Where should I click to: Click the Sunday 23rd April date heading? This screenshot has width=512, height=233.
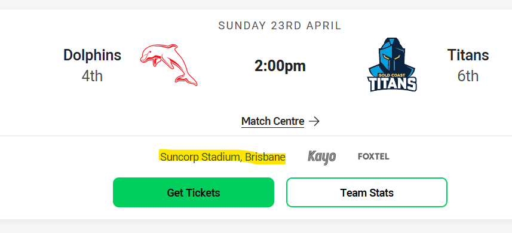[x=280, y=26]
